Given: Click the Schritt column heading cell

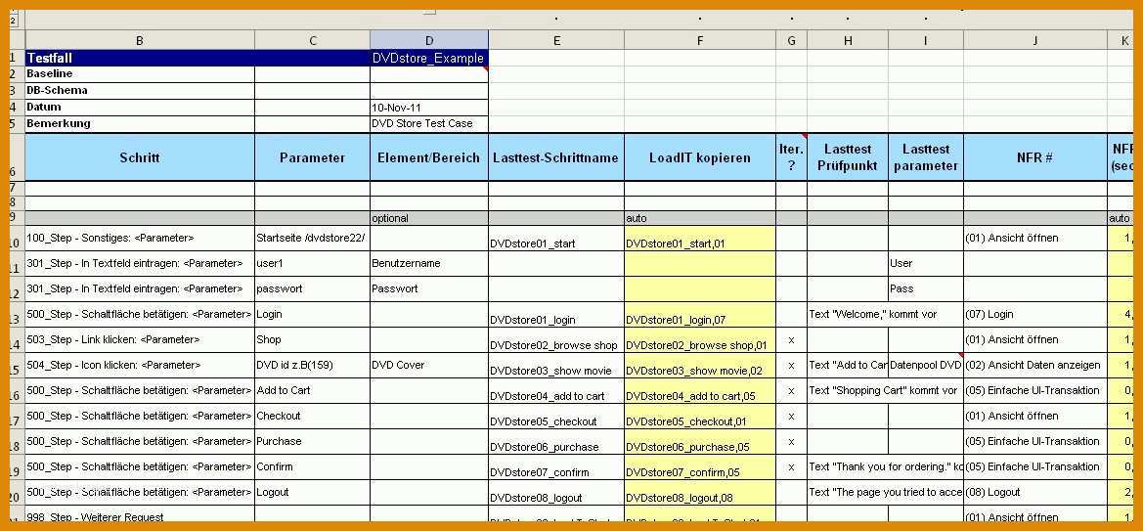Looking at the screenshot, I should (140, 157).
